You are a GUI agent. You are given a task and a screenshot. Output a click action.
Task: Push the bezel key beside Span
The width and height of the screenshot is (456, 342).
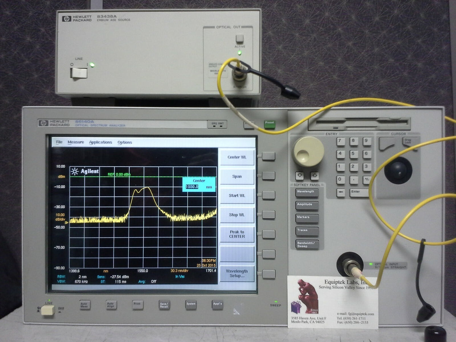point(268,176)
